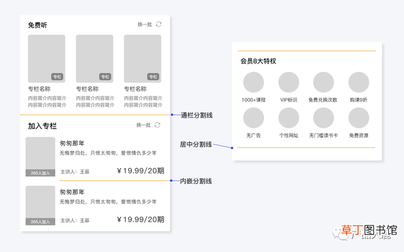Click the 1000+课程 label

[x=254, y=100]
